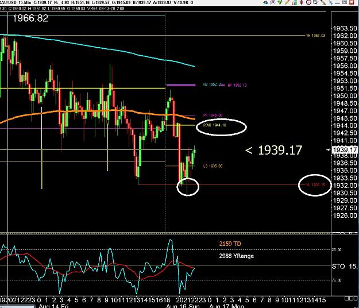
Task: Click the XAU/USD 15-Min title text
Action: pyautogui.click(x=16, y=2)
